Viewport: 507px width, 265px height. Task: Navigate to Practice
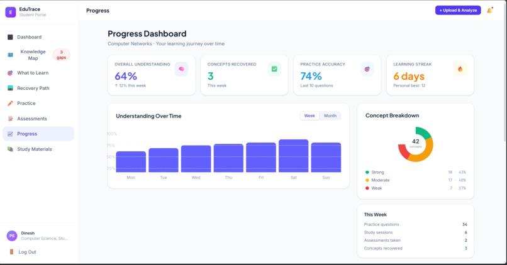pyautogui.click(x=38, y=103)
